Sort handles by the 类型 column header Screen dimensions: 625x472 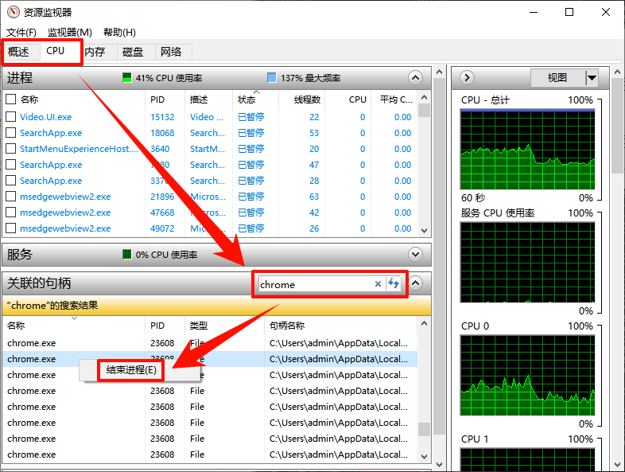point(224,326)
